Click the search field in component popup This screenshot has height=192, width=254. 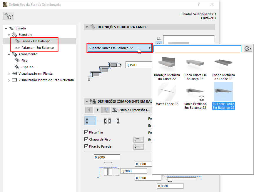[197, 49]
